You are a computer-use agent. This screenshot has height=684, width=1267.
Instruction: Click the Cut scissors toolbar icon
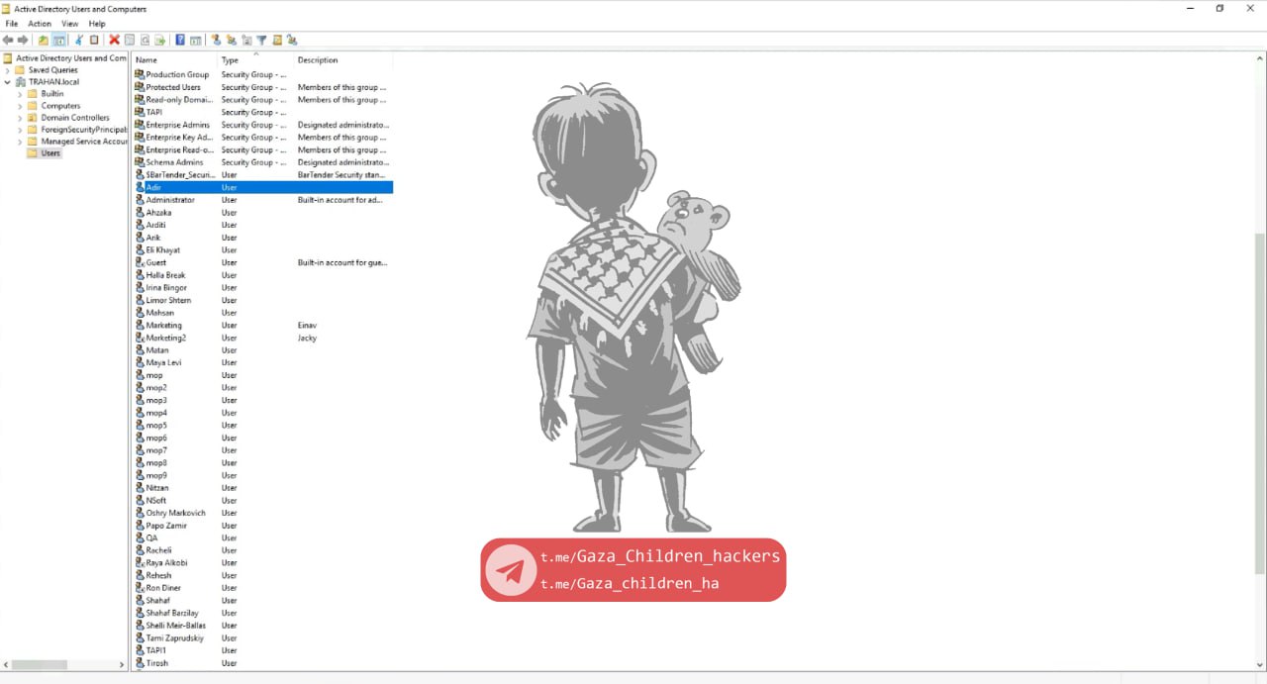click(79, 41)
